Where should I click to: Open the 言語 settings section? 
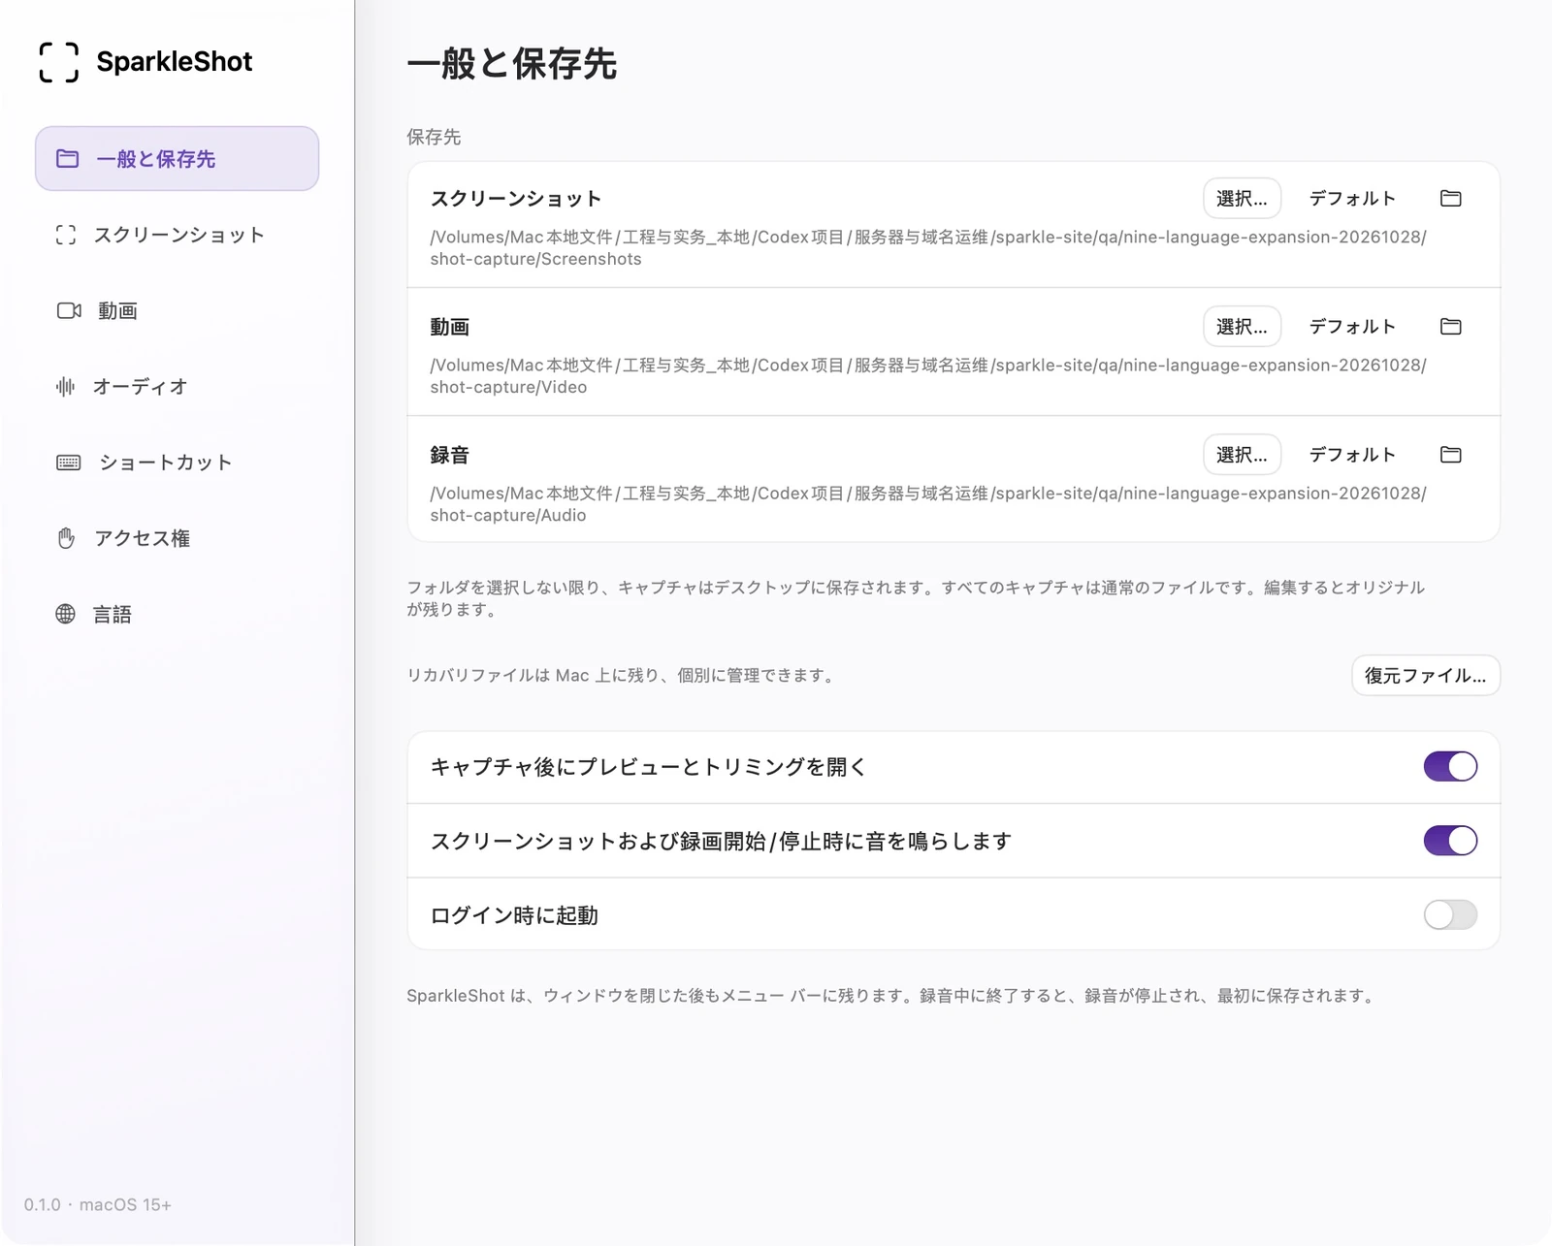click(x=178, y=614)
